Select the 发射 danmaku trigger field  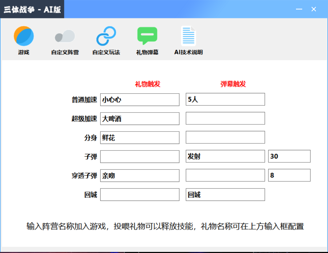tap(225, 156)
